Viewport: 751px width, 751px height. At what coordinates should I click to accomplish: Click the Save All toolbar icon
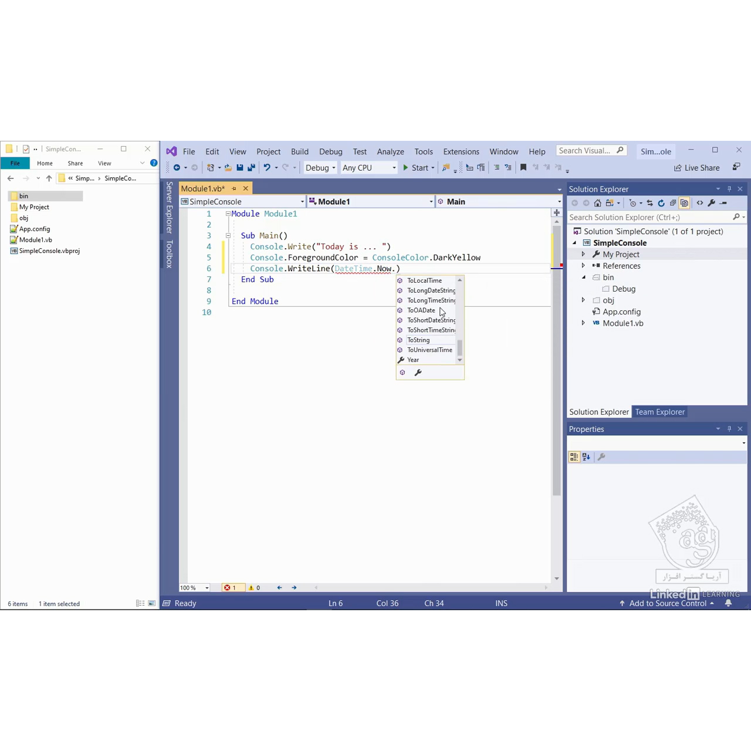pos(251,168)
